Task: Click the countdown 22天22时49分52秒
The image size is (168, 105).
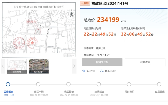Action: [x=100, y=34]
